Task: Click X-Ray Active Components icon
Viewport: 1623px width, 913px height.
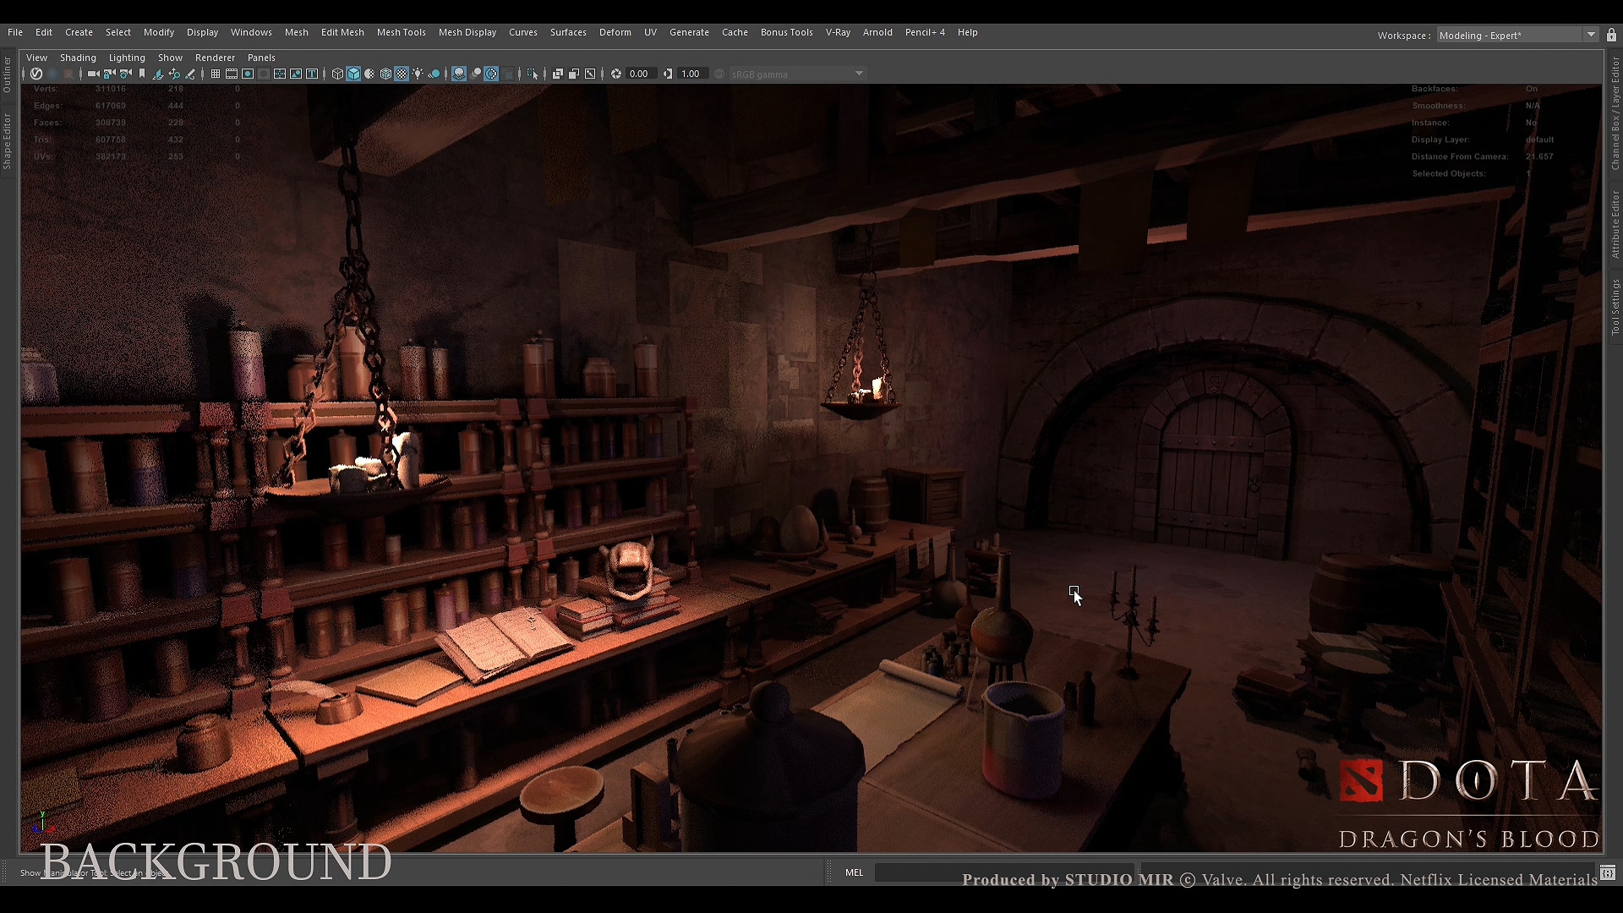Action: pyautogui.click(x=574, y=74)
